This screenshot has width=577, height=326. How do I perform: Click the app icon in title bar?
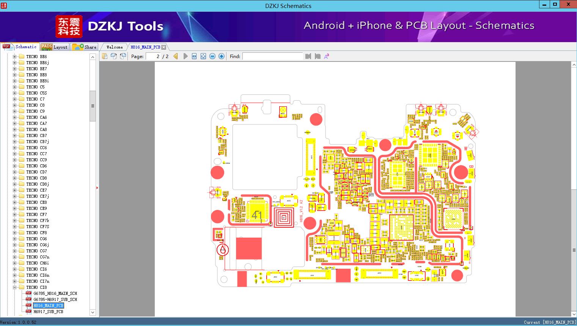pyautogui.click(x=3, y=5)
